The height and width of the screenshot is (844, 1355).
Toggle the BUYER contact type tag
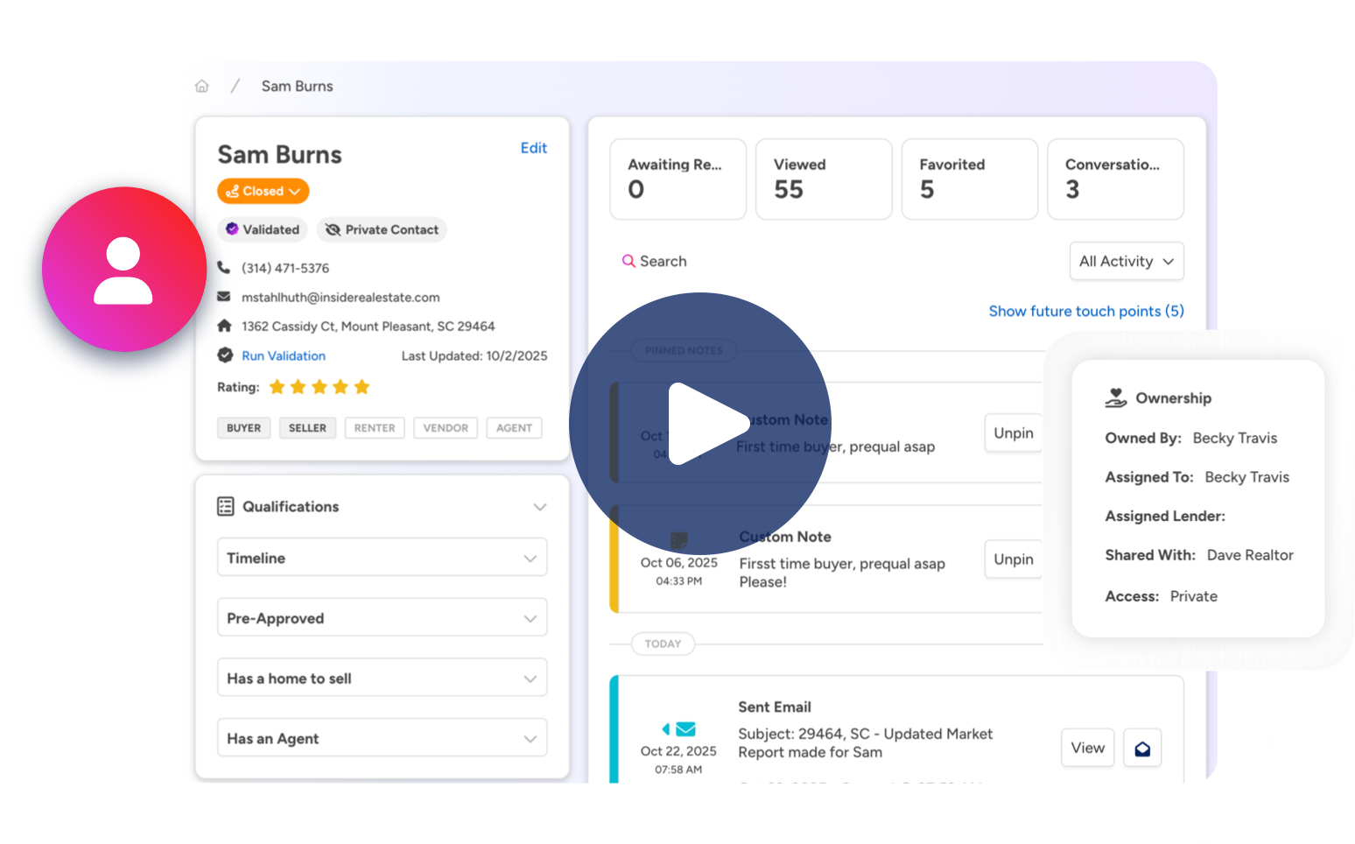click(x=243, y=428)
